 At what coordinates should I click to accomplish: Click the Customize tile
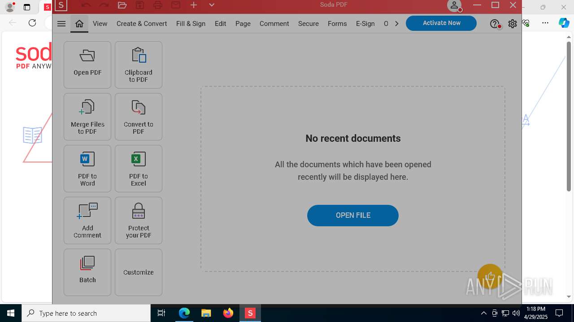coord(139,272)
